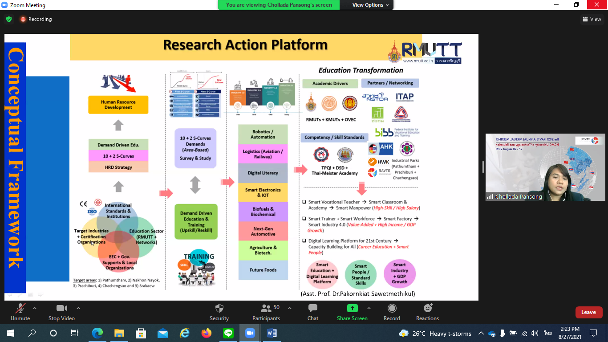Open the Chat panel

313,312
